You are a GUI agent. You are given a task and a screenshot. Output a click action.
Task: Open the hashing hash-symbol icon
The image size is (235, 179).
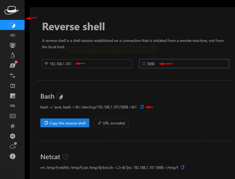13,126
